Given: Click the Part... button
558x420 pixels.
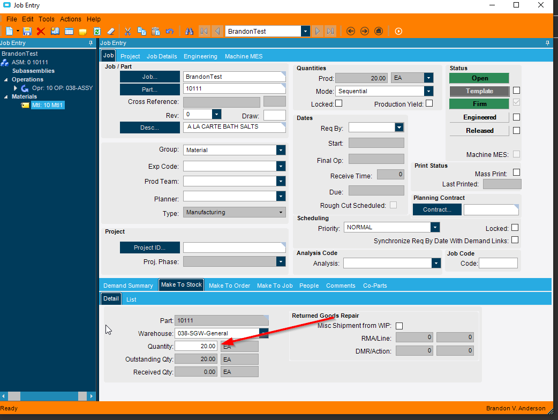Looking at the screenshot, I should pos(150,89).
